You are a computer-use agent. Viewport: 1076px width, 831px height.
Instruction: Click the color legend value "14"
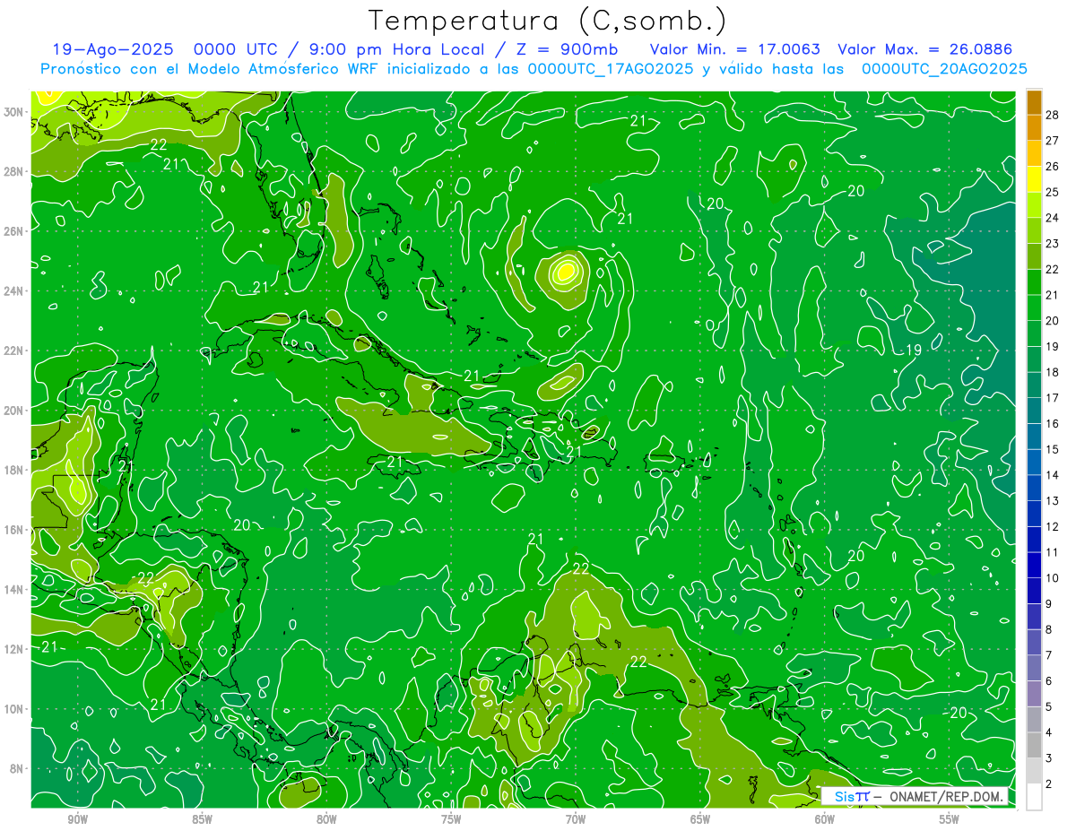click(x=1053, y=475)
